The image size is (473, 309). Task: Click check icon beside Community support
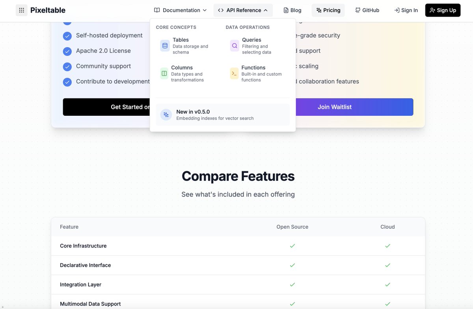click(67, 67)
